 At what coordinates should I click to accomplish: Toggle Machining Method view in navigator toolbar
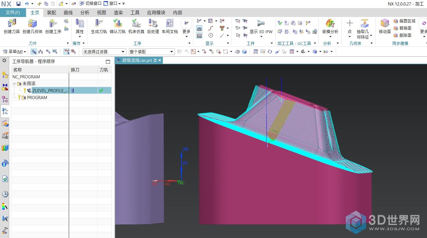pyautogui.click(x=55, y=52)
